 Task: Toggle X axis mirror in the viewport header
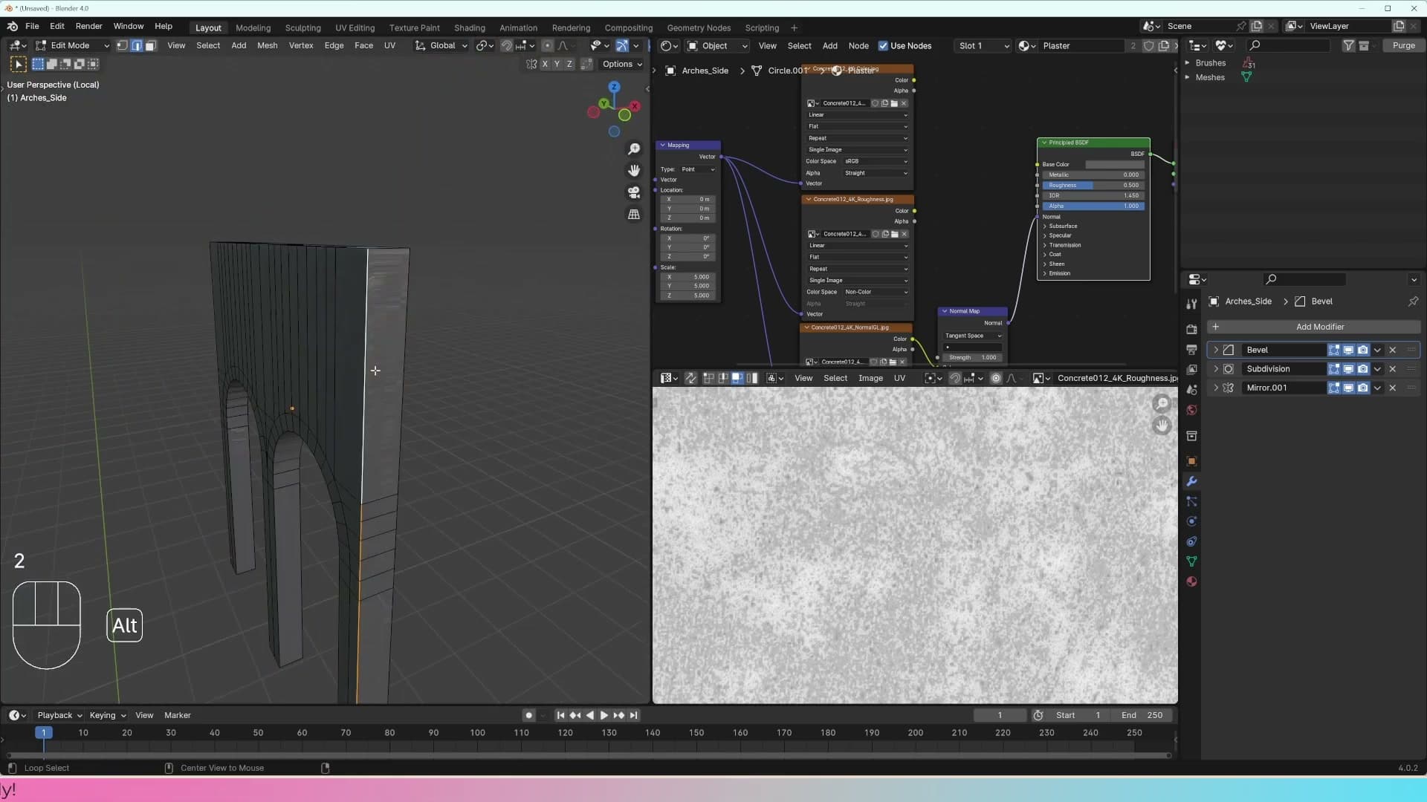(x=545, y=64)
